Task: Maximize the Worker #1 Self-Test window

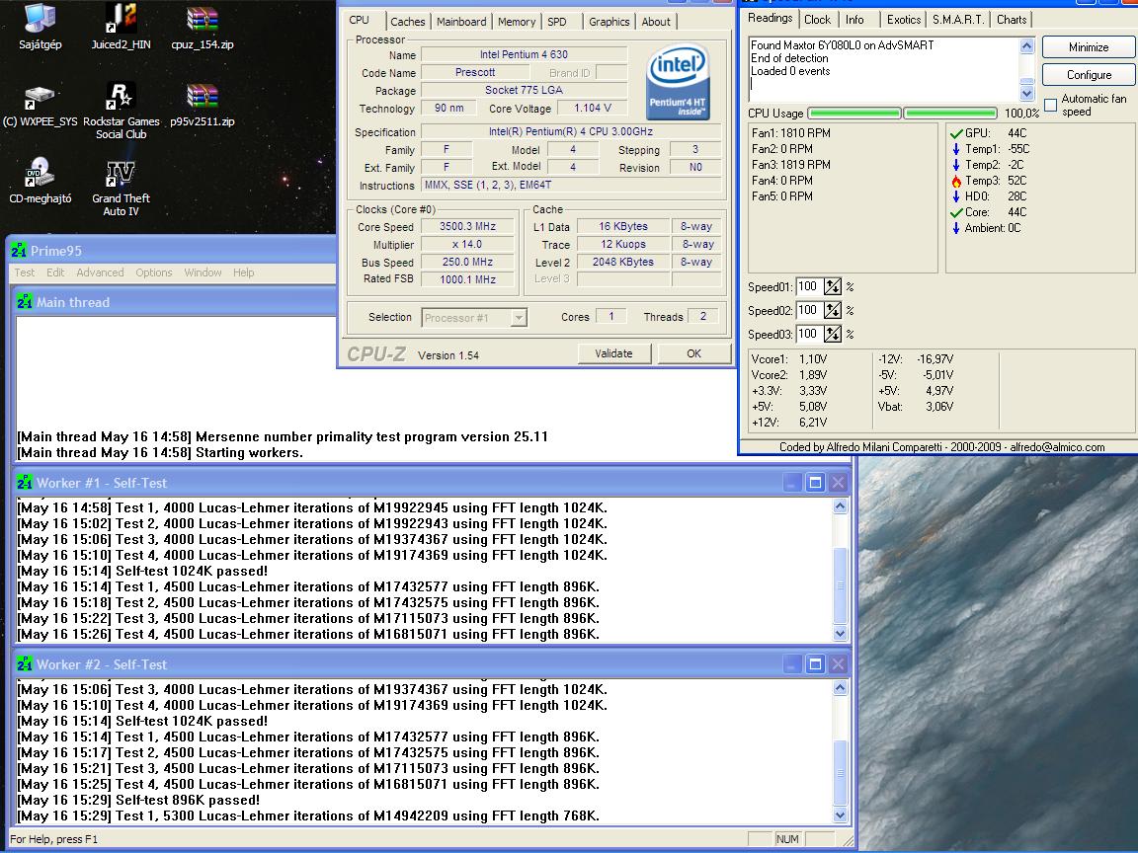Action: pos(815,483)
